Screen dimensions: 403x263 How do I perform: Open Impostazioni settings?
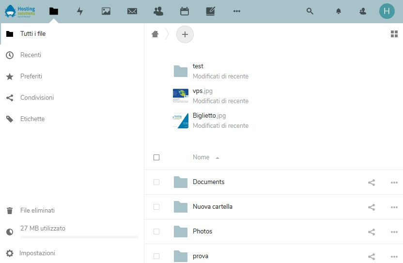click(x=37, y=253)
